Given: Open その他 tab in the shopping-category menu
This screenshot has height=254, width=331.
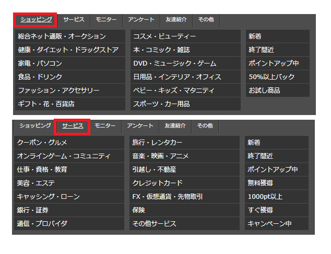Looking at the screenshot, I should coord(206,20).
